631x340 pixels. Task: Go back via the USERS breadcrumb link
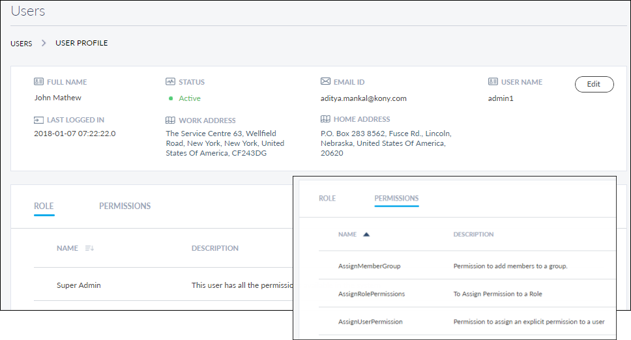22,44
